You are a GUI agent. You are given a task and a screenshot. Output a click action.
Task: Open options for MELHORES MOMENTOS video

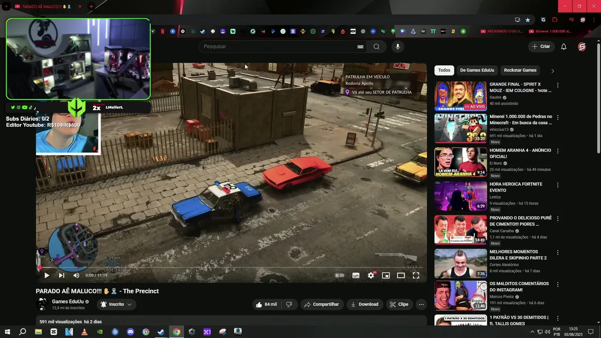(558, 253)
